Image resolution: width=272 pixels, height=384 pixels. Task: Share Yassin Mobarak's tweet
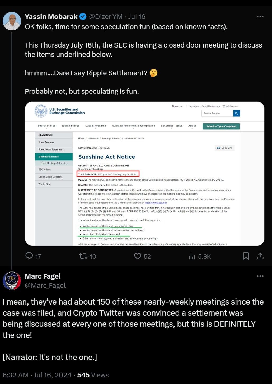260,256
